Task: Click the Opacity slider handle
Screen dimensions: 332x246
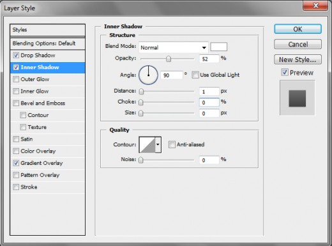Action: 169,59
